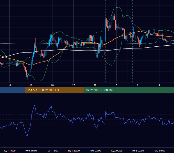Click the 2 hour axis label
This screenshot has height=153, width=174.
138,85
